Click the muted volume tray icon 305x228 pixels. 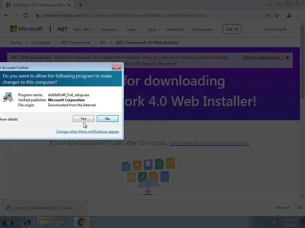pos(275,223)
